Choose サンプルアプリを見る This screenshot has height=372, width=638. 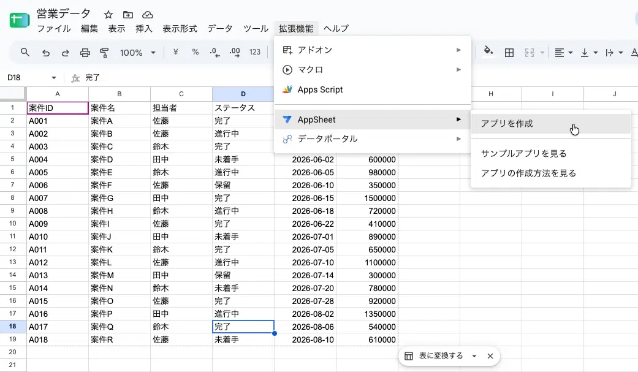(x=550, y=153)
